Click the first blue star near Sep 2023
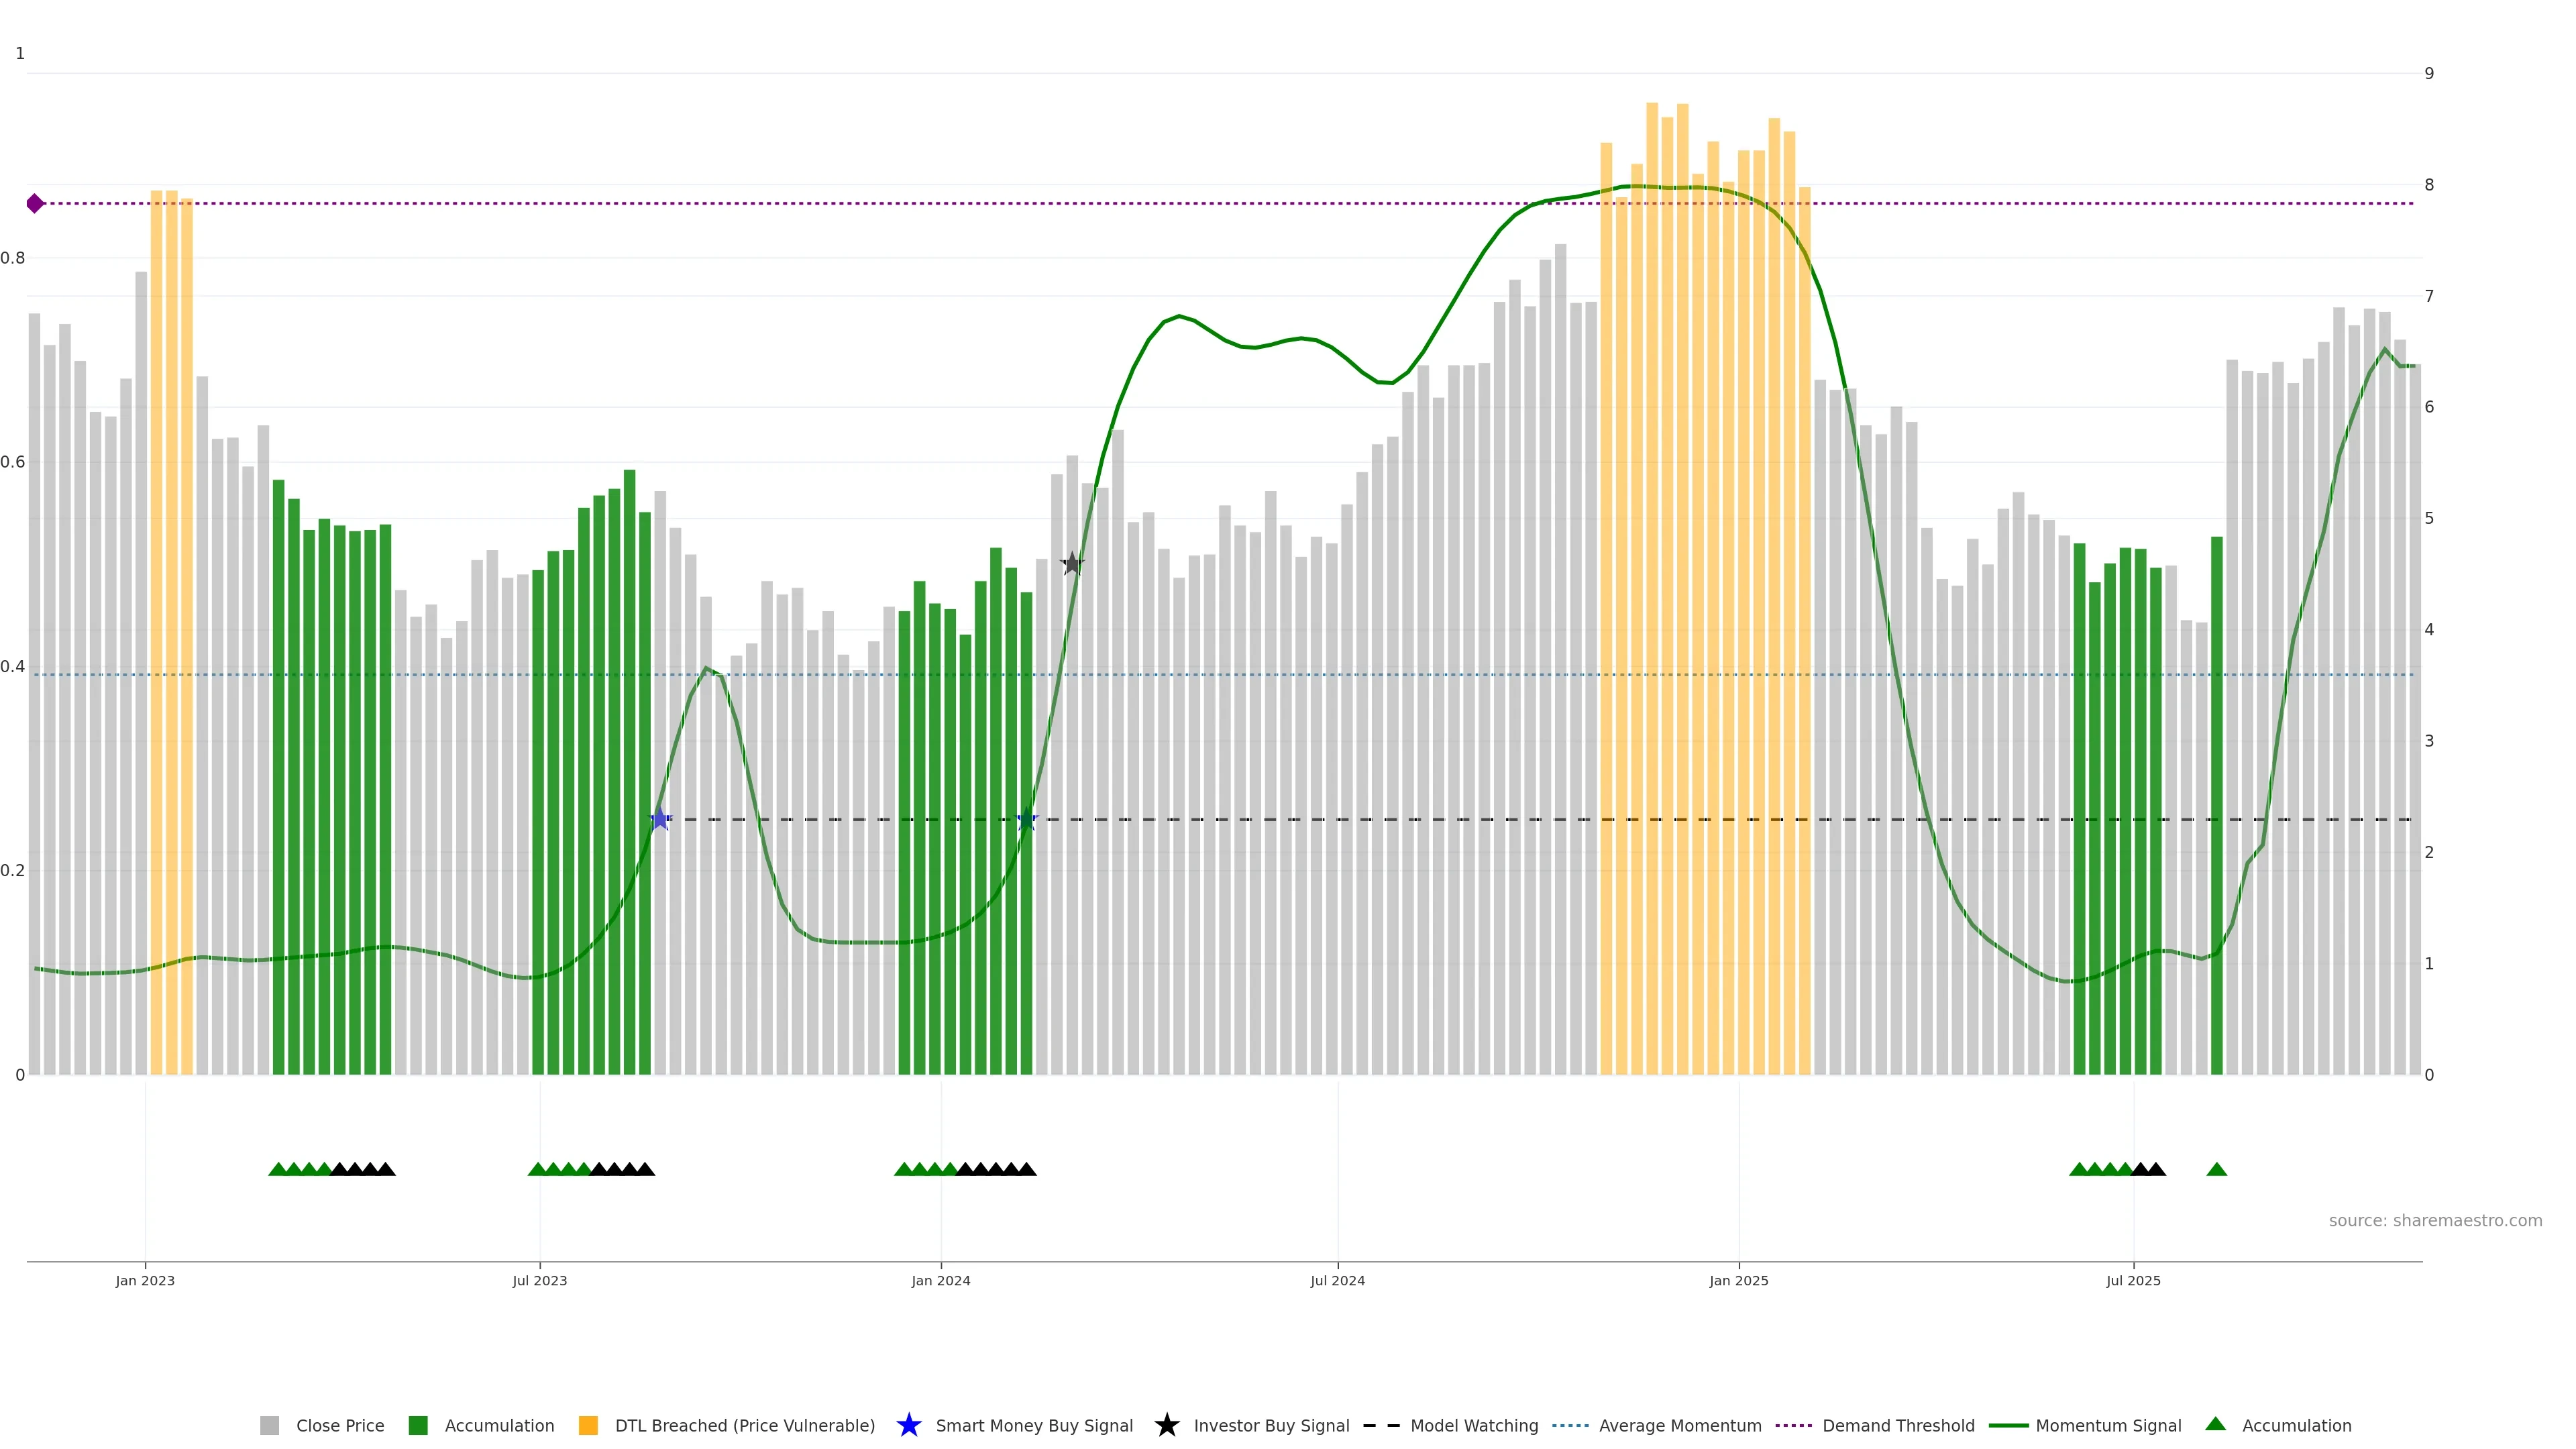Viewport: 2576px width, 1449px height. tap(660, 820)
